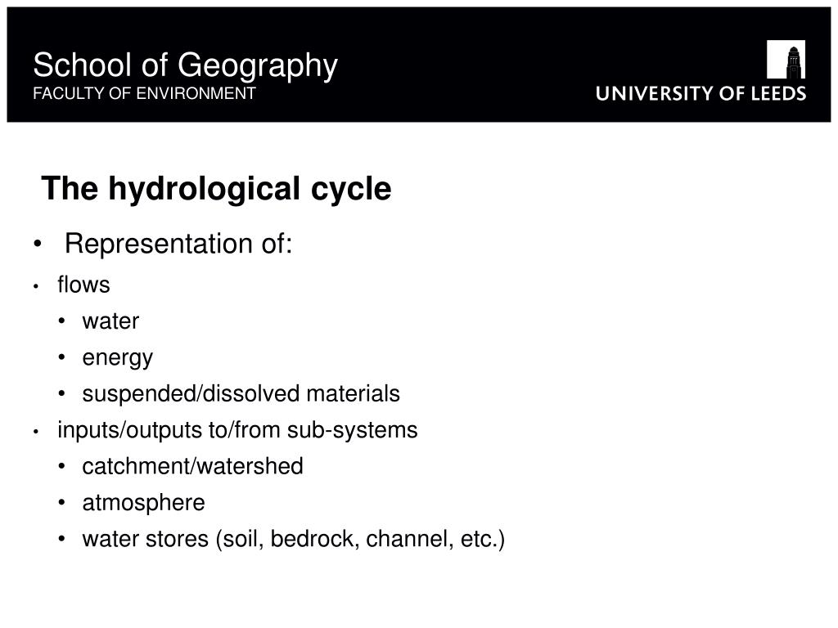Screen dimensions: 838x628
Task: Click the bullet dot before energy
Action: point(61,357)
